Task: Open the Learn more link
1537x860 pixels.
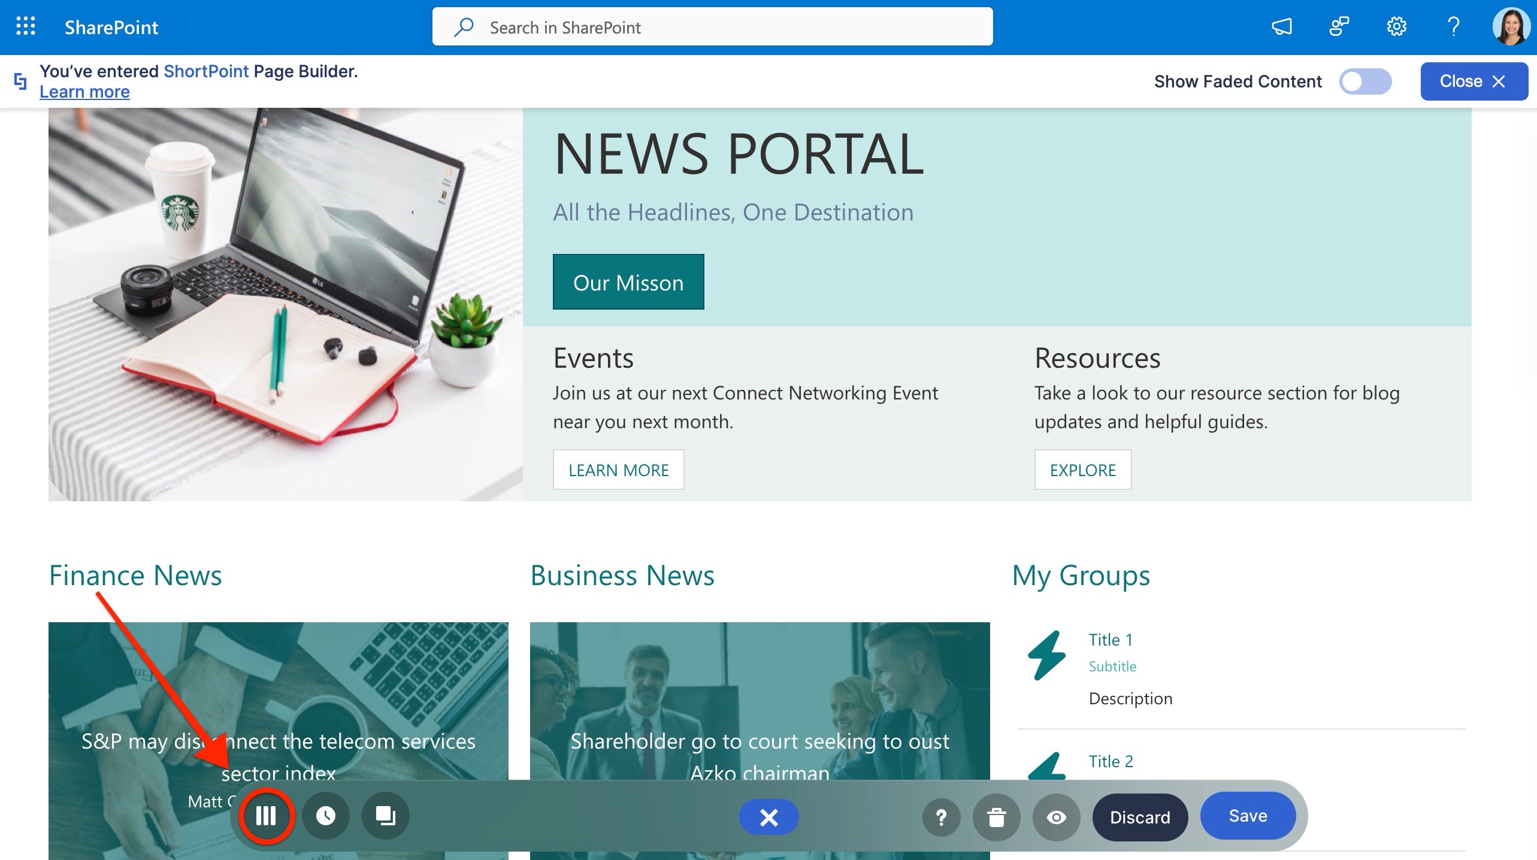Action: coord(84,92)
